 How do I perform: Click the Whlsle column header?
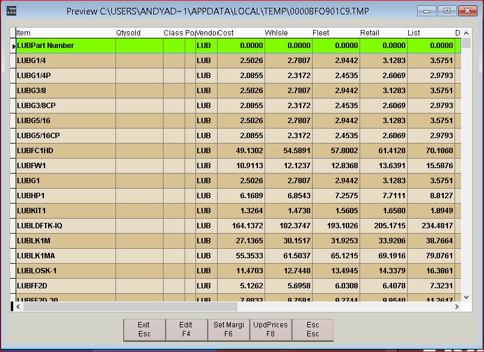[x=289, y=33]
